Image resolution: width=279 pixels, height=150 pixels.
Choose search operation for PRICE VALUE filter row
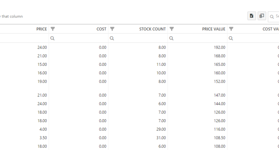click(x=171, y=38)
